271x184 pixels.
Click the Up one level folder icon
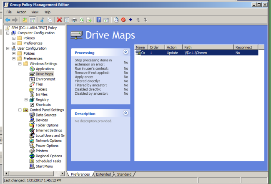coord(25,20)
